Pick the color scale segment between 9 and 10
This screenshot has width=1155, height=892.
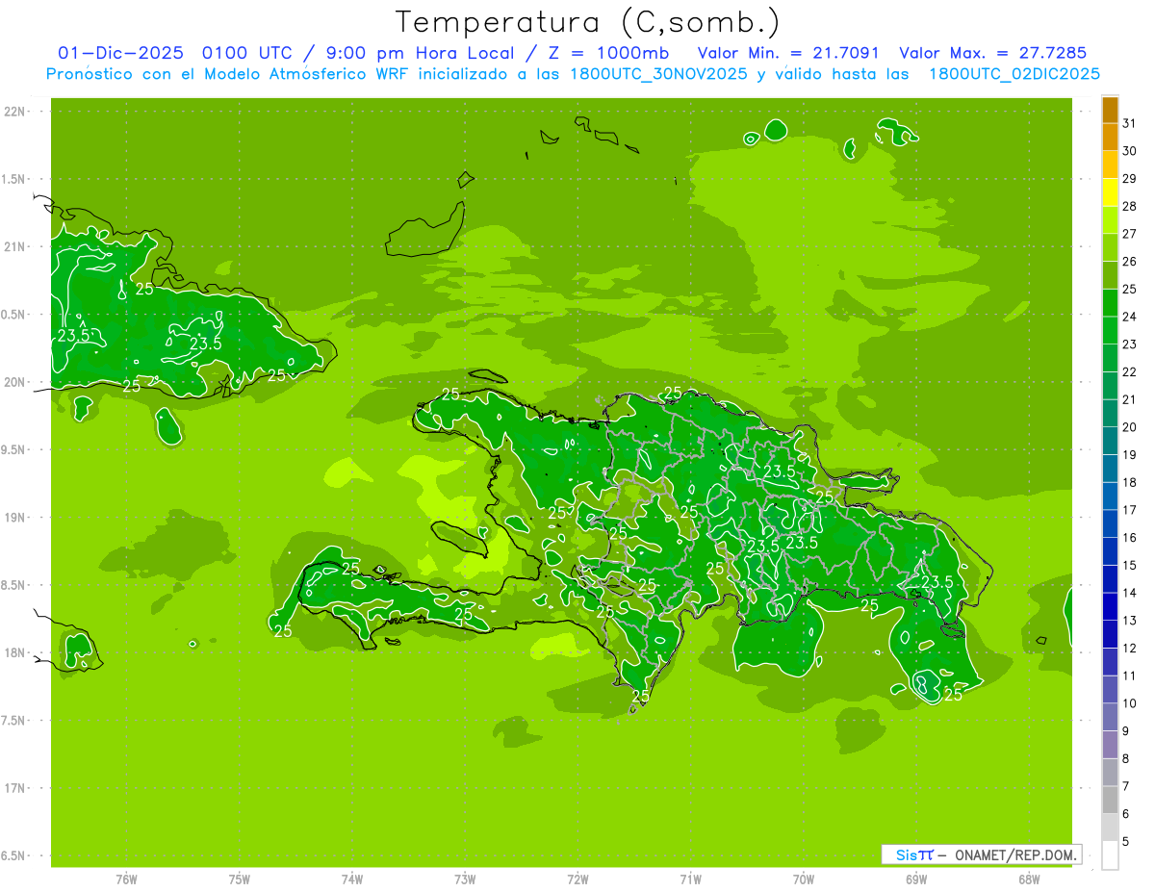[1110, 717]
